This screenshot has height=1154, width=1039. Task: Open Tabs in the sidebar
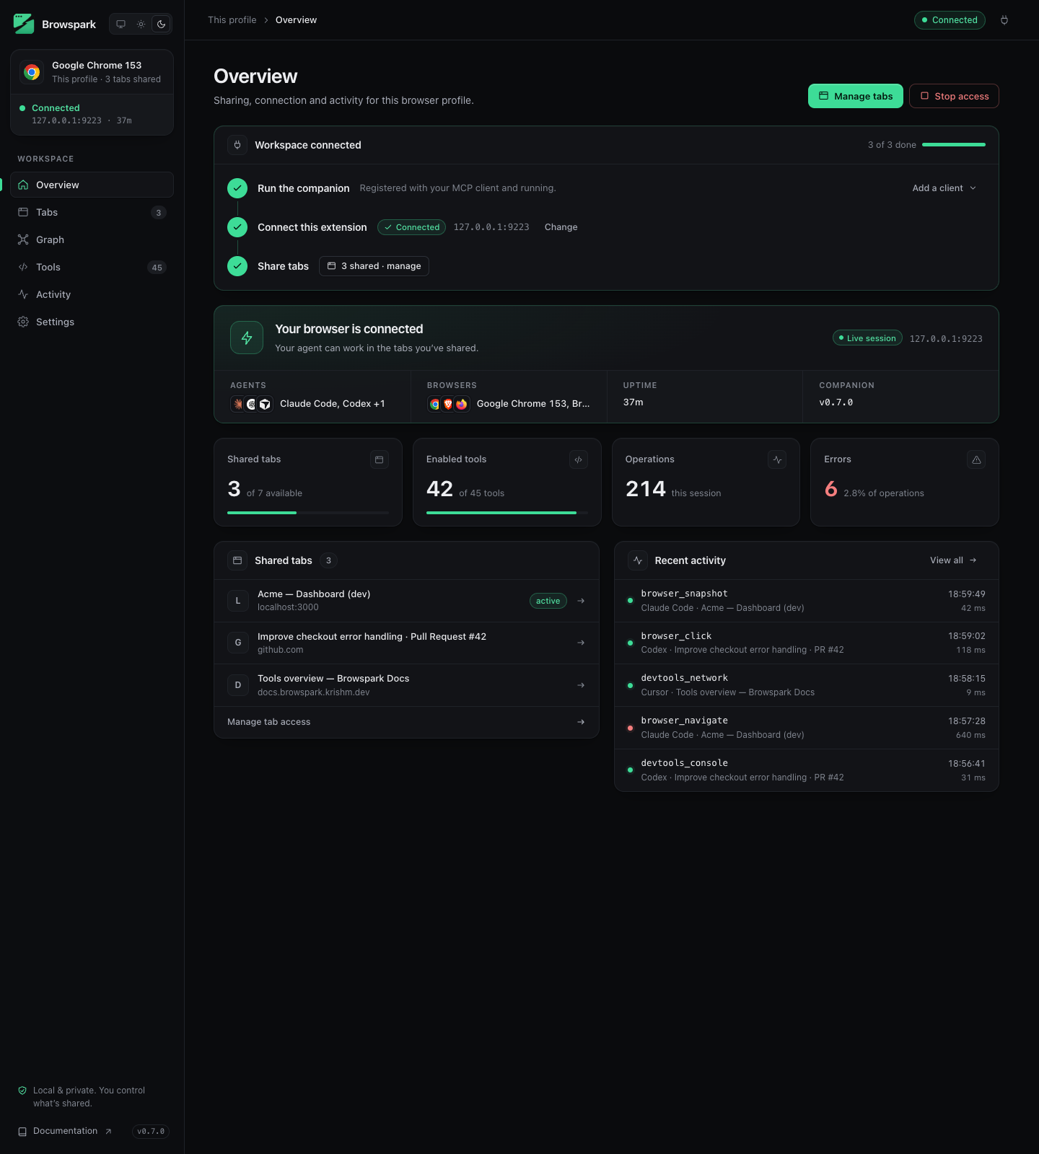(92, 212)
